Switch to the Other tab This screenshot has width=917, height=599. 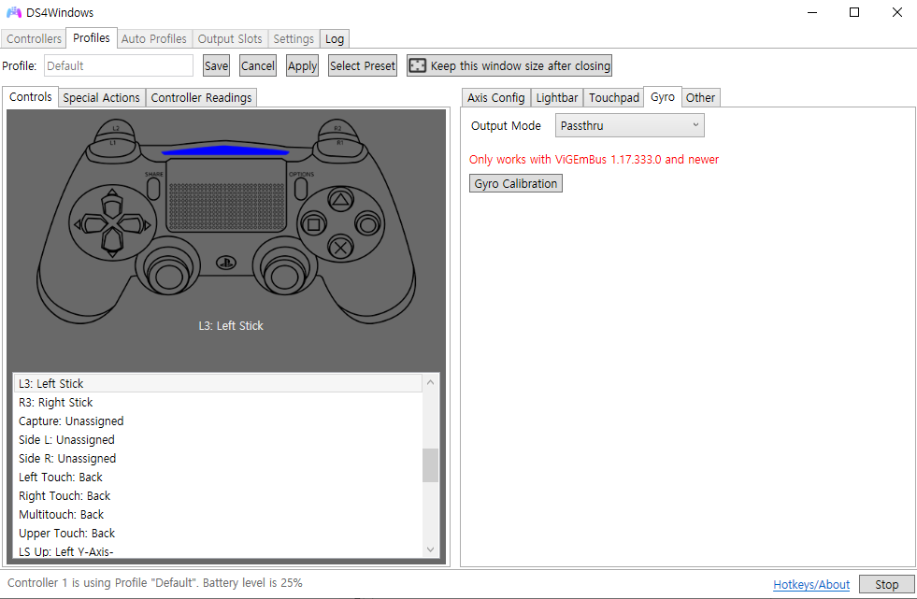click(701, 97)
